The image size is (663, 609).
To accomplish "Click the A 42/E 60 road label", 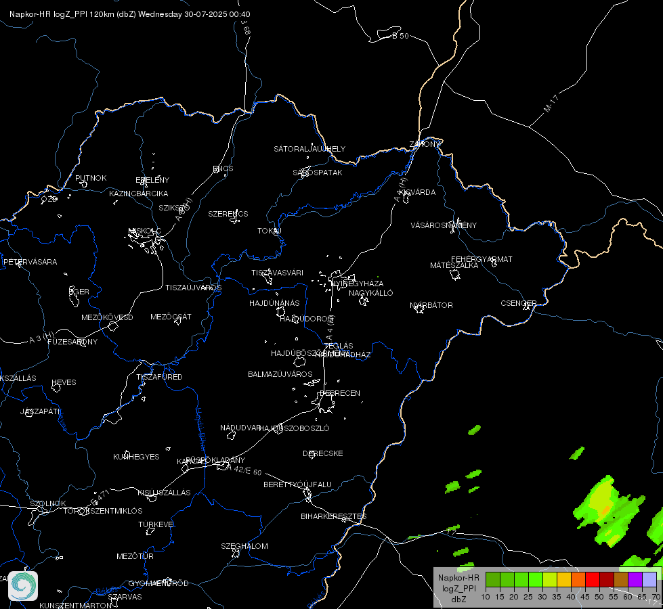I will tap(244, 470).
